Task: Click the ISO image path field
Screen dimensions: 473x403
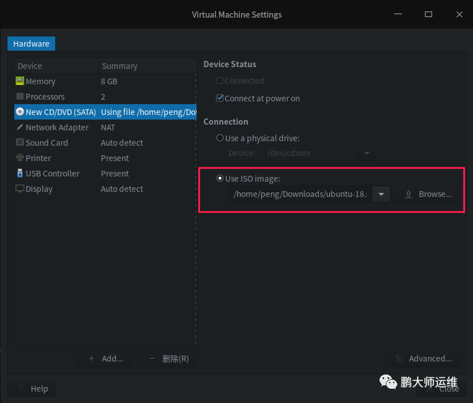Action: 300,194
